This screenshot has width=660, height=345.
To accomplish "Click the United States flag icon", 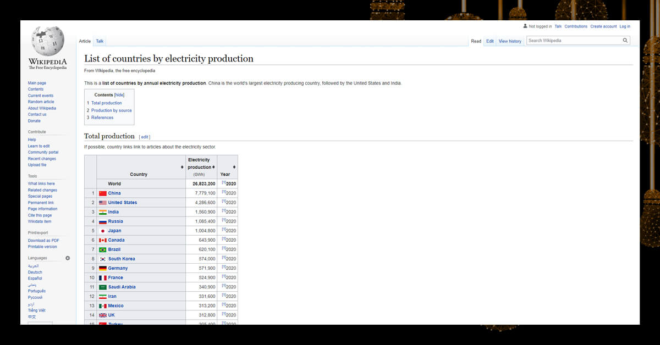I will tap(103, 203).
